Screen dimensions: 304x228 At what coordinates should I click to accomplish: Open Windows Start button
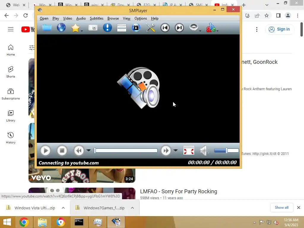coord(7,222)
